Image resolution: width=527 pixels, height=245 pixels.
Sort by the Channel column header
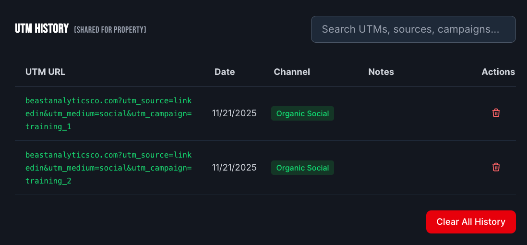coord(292,72)
